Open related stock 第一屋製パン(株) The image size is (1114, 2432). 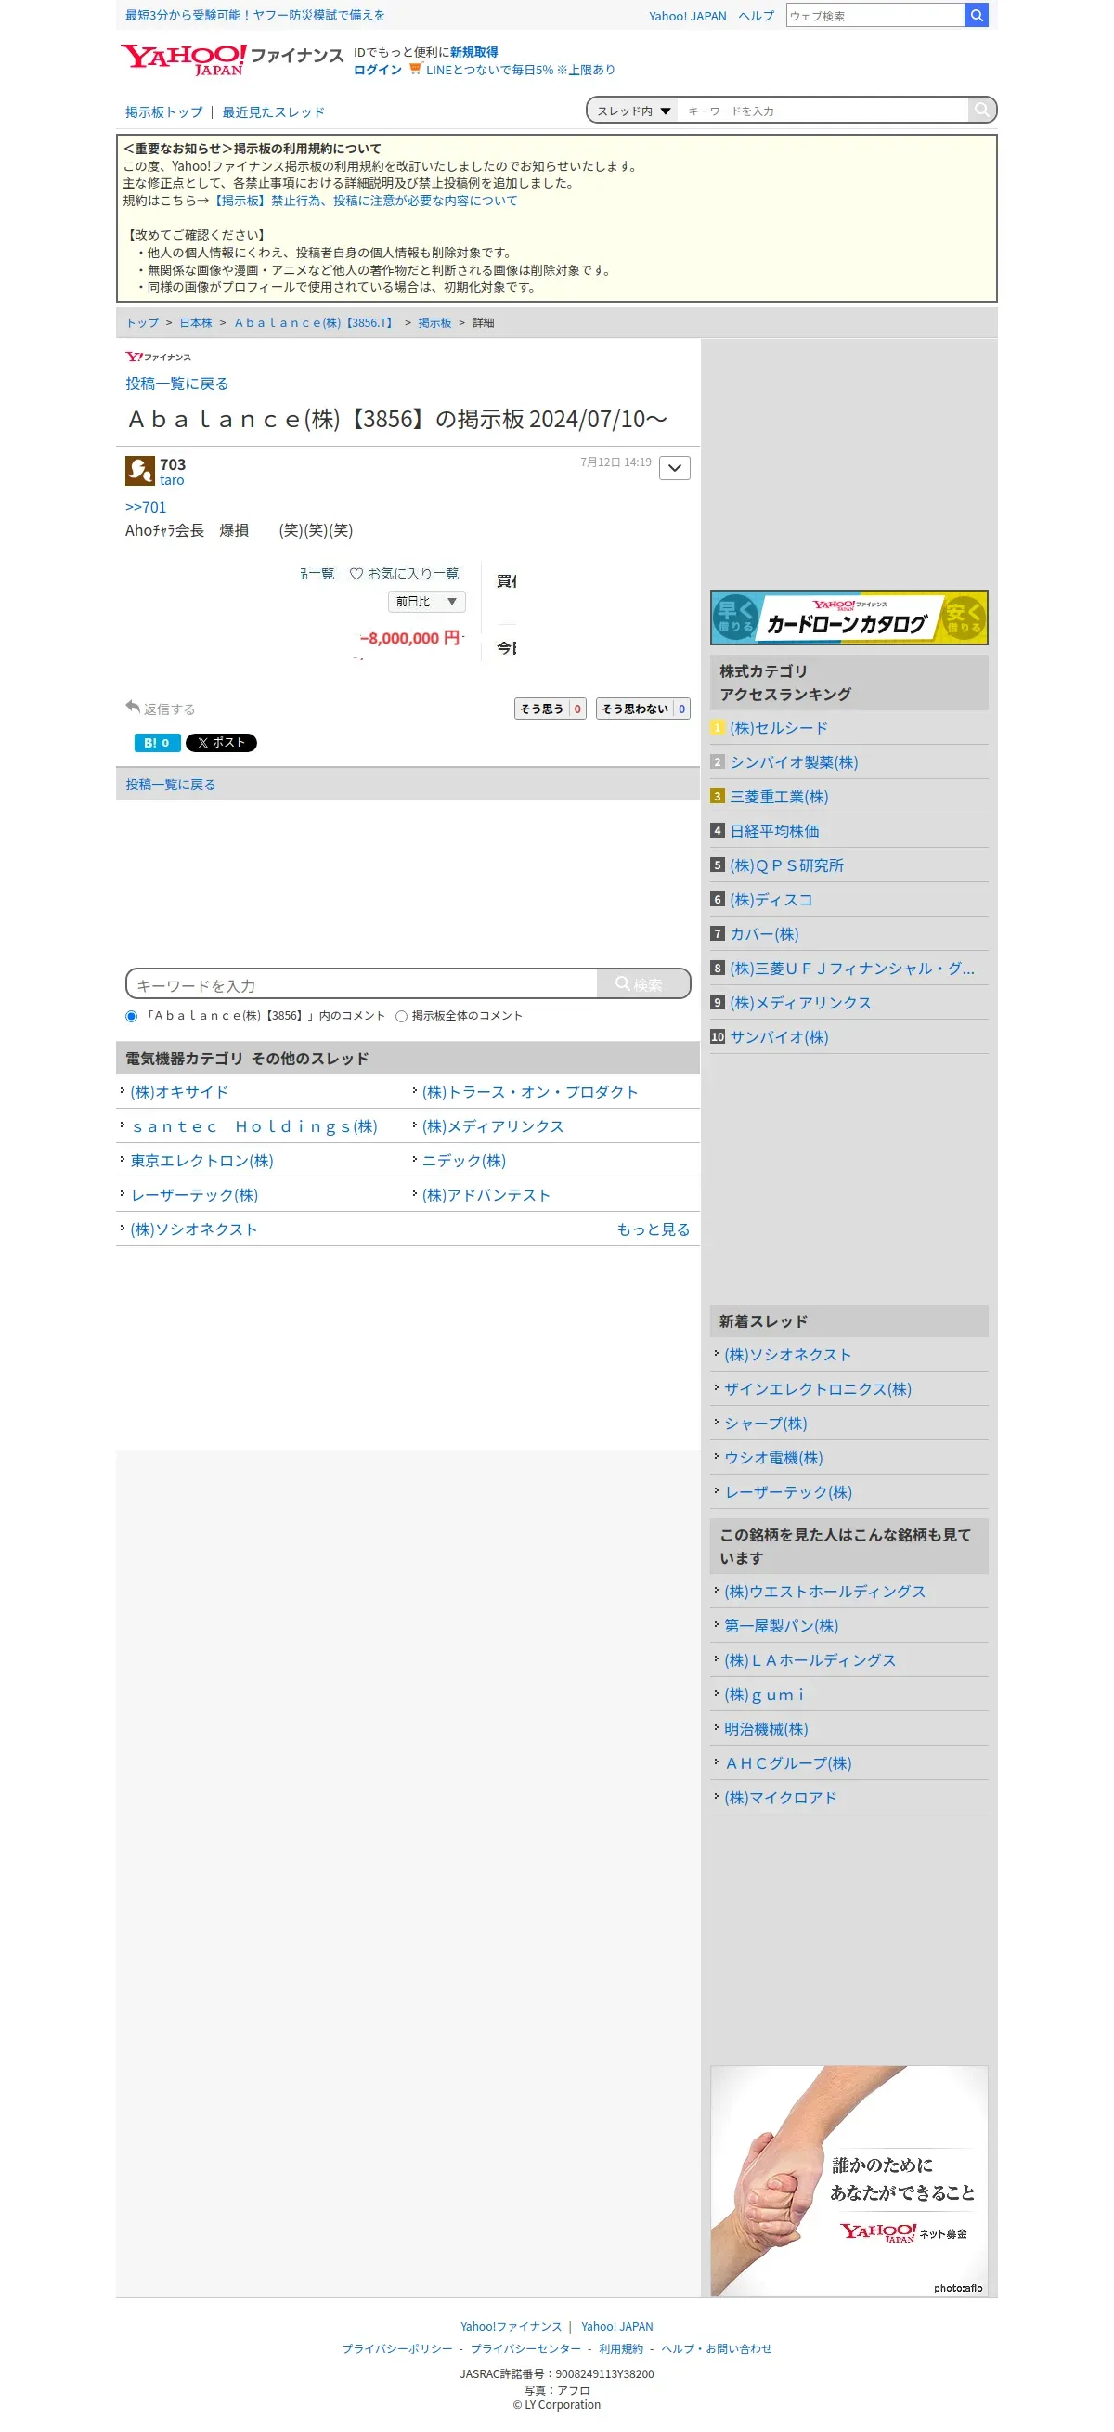pyautogui.click(x=781, y=1626)
